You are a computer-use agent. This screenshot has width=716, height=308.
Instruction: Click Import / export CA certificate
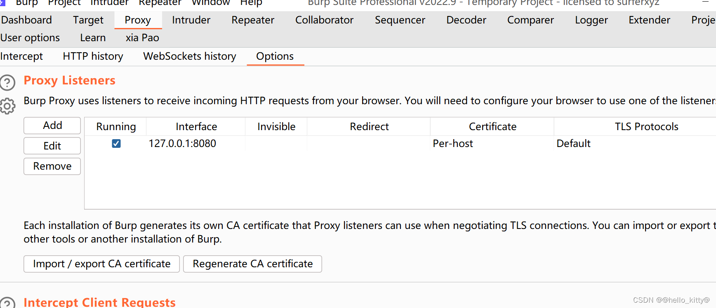(x=101, y=264)
